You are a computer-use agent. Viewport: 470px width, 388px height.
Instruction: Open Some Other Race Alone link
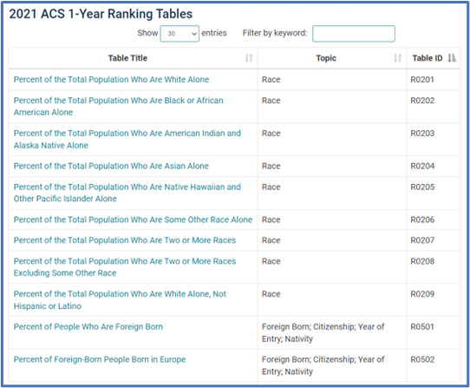coord(133,220)
